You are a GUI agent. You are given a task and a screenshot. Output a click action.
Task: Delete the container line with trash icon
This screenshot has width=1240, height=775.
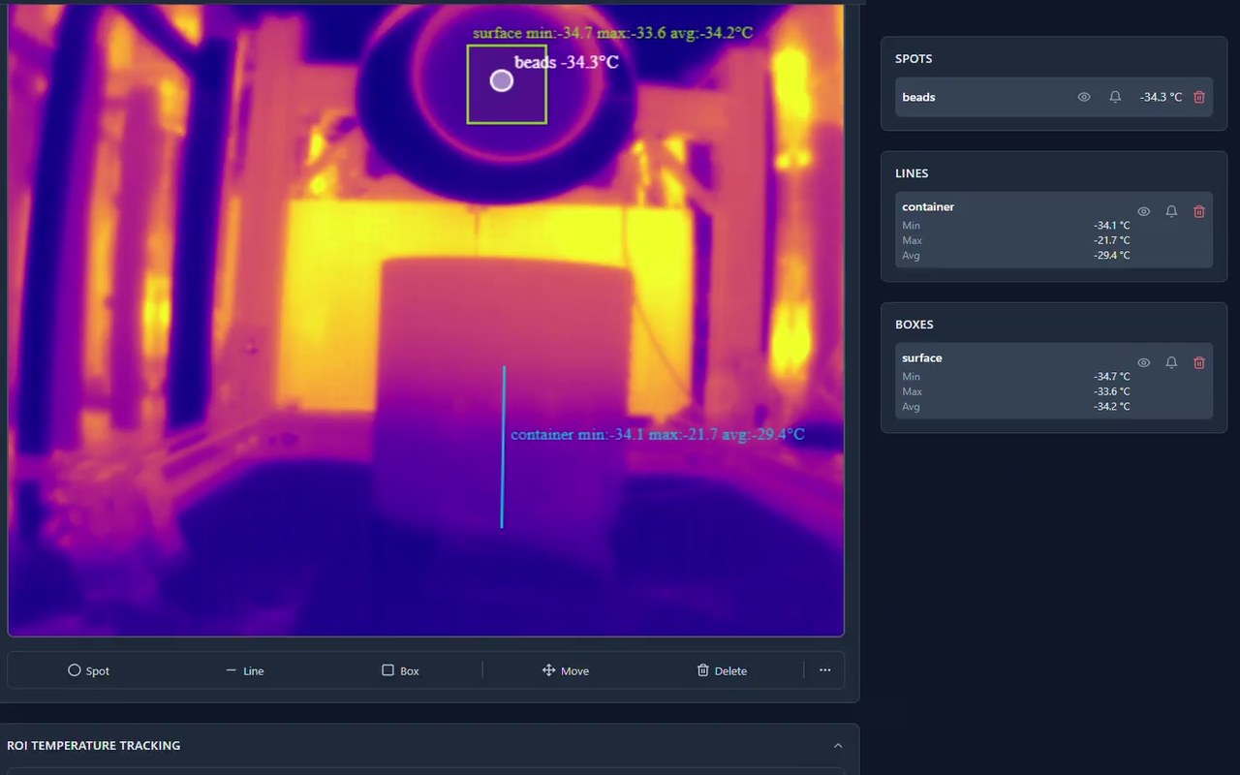(1199, 211)
